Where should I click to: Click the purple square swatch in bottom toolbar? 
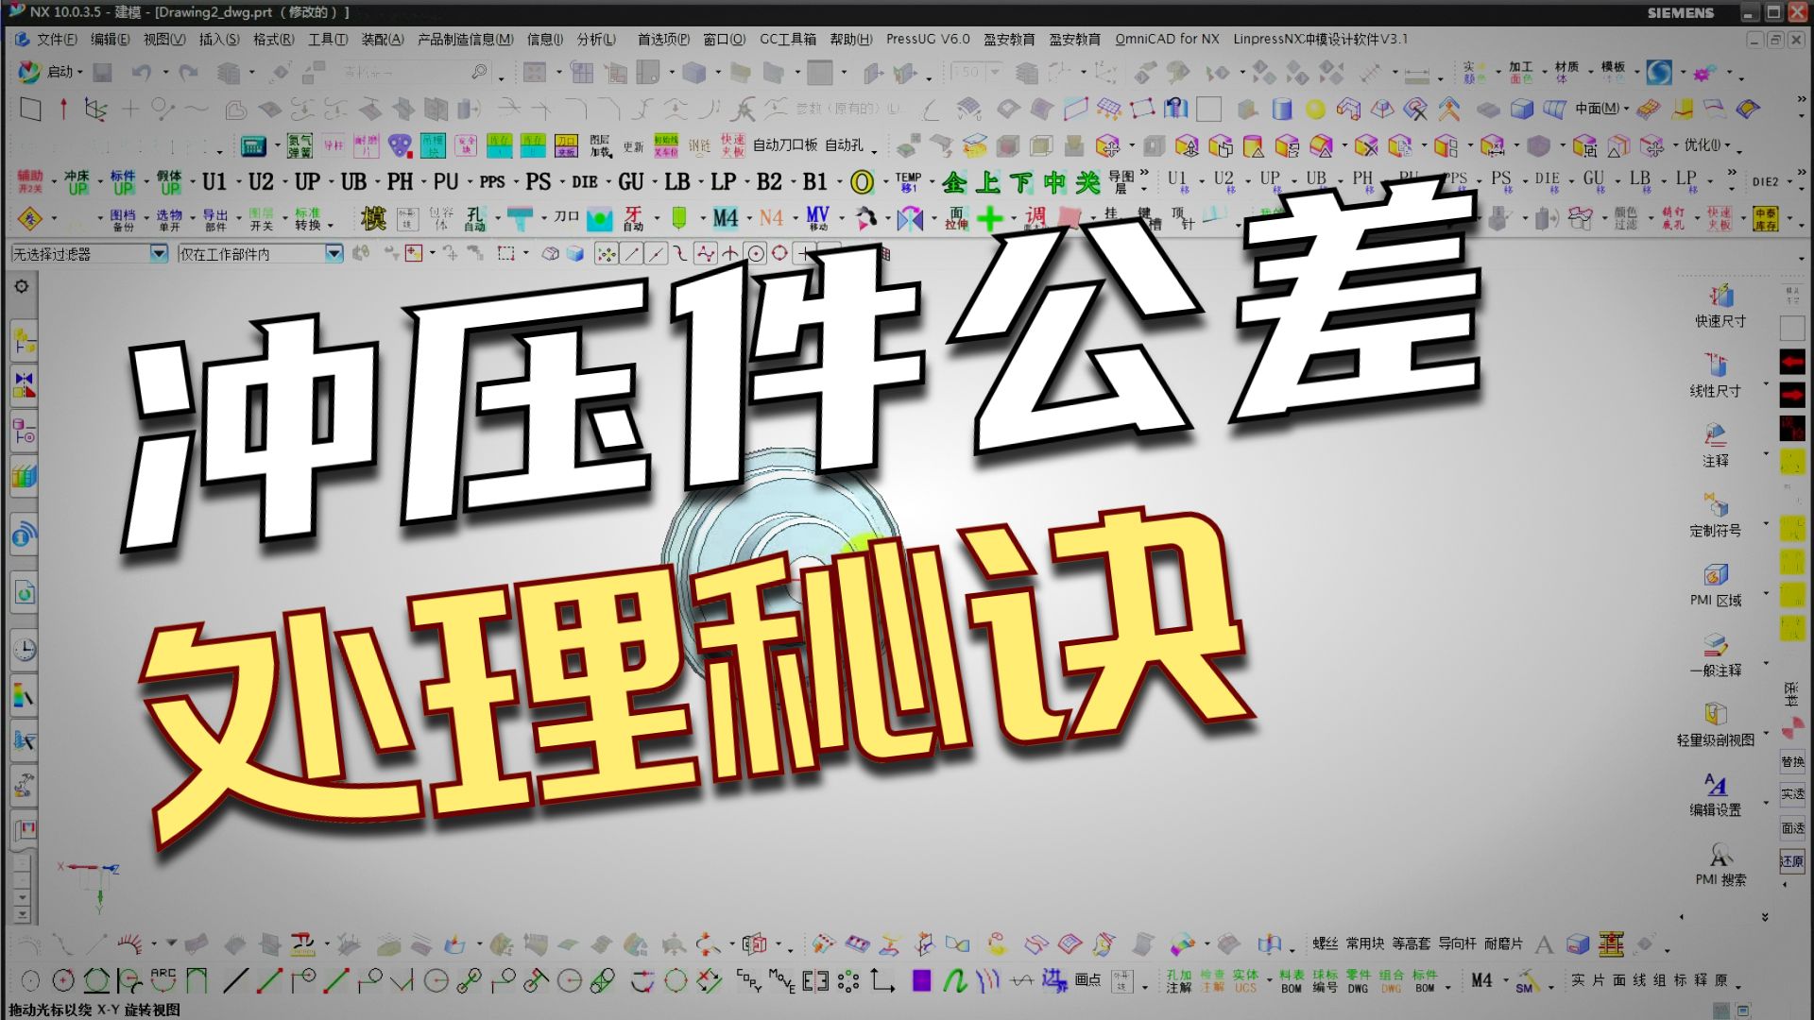(921, 981)
